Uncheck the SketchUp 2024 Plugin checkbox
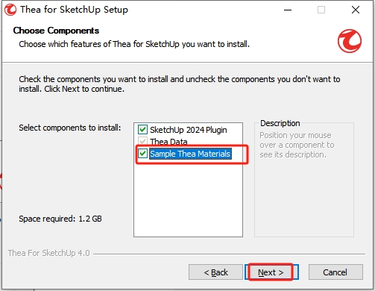 [142, 129]
